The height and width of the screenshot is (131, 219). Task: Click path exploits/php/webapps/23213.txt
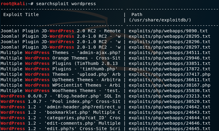coord(169,96)
